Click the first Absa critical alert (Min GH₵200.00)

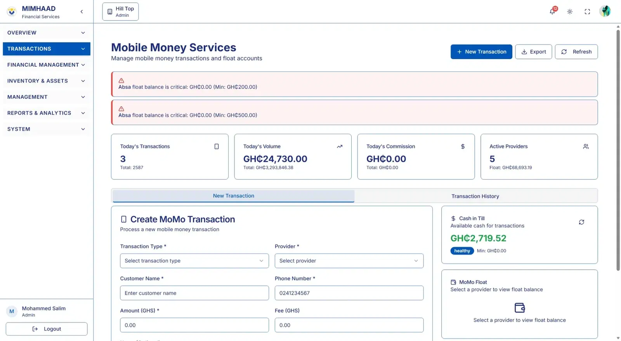354,84
